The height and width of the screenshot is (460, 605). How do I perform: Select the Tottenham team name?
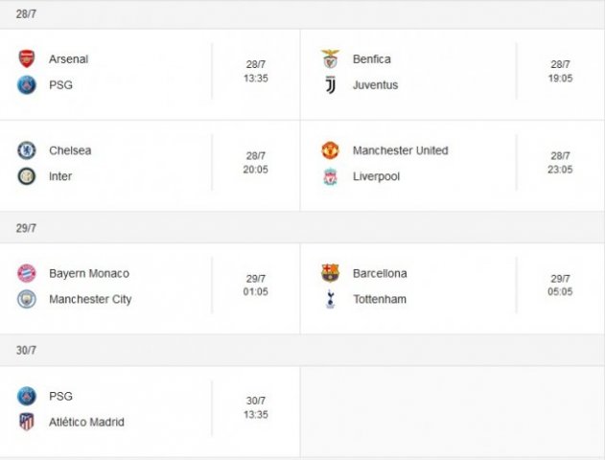pyautogui.click(x=380, y=299)
